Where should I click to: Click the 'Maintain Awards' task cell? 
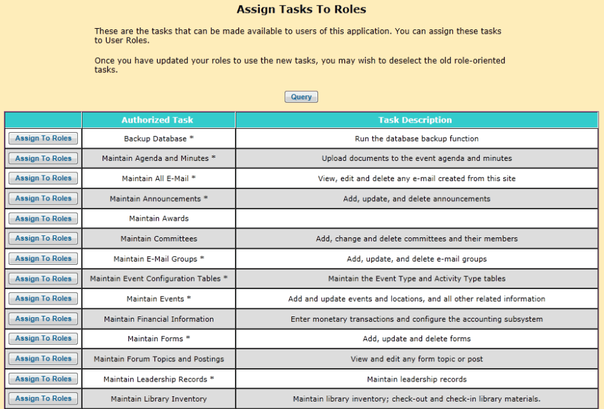pyautogui.click(x=158, y=219)
